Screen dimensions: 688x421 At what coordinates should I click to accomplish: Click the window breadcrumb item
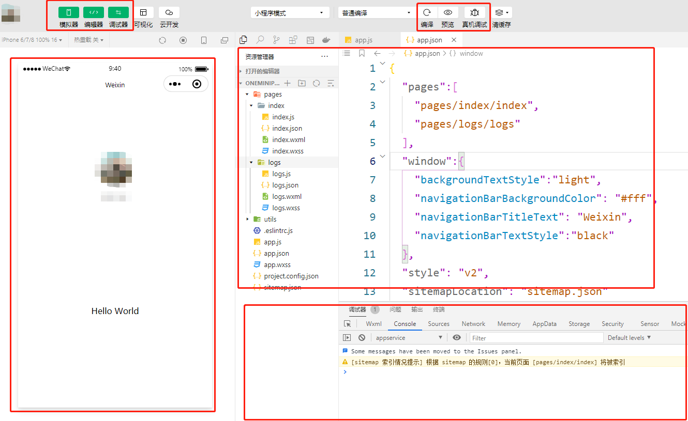coord(471,53)
